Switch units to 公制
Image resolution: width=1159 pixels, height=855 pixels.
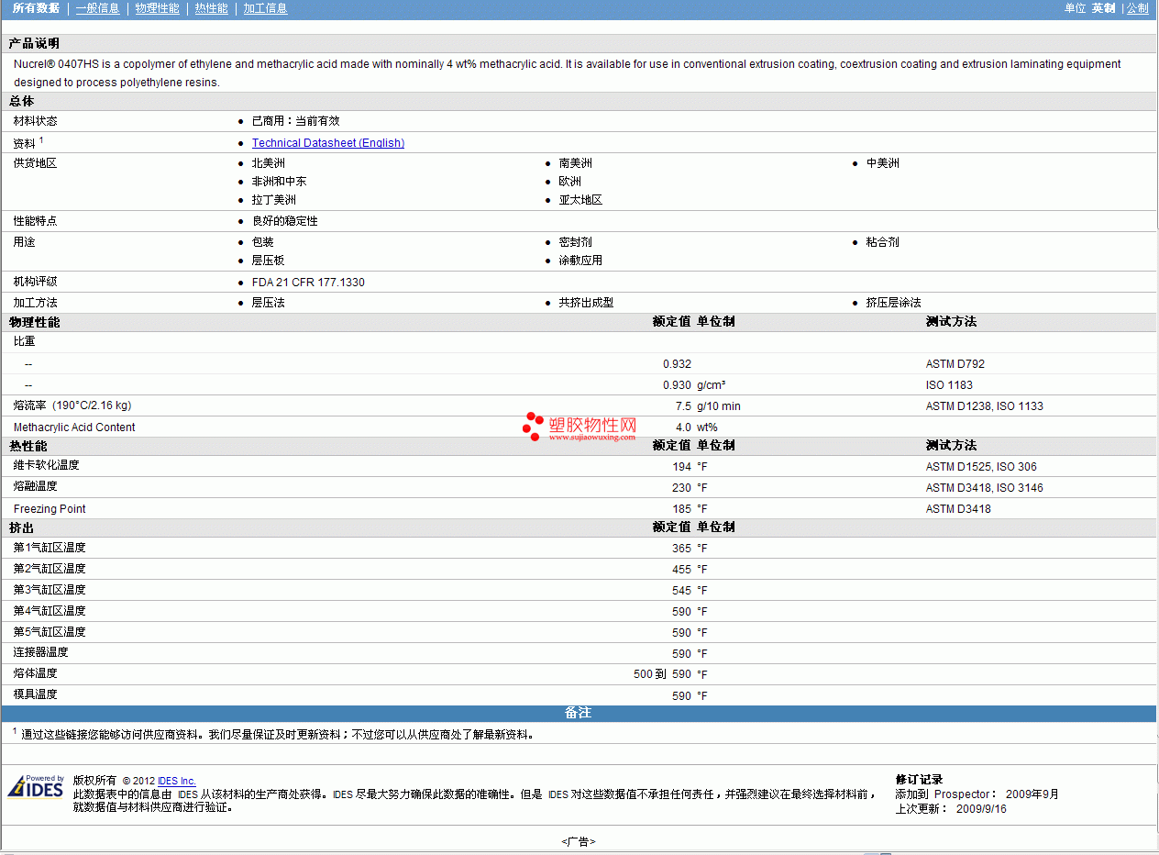tap(1137, 8)
